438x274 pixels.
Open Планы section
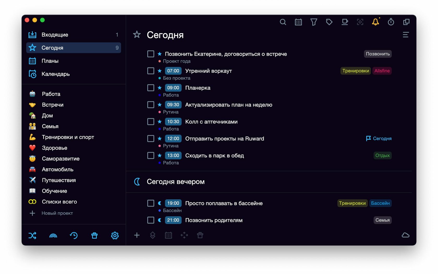(74, 61)
